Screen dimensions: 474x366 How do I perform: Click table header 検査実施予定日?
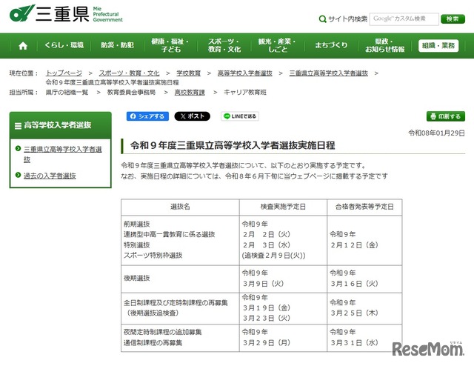pos(283,207)
